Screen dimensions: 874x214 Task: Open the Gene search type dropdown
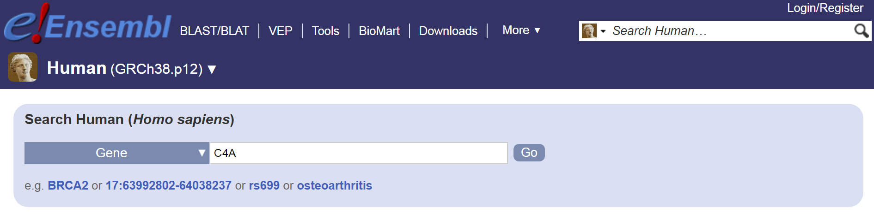[116, 153]
